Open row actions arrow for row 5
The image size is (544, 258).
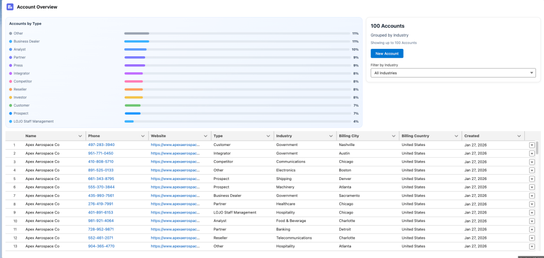coord(532,179)
